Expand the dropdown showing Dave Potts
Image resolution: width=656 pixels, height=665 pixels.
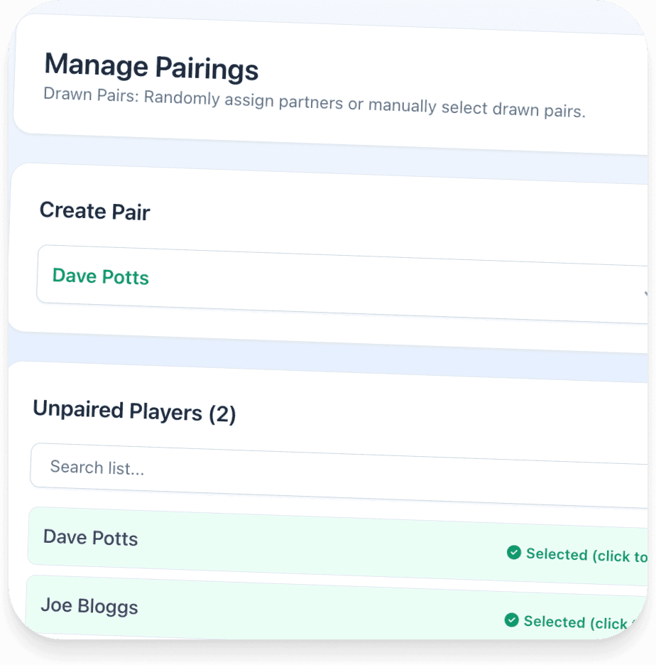tap(341, 279)
